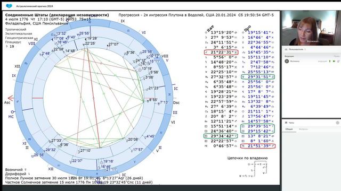Viewport: 341px width, 191px height.
Task: Click the MC label on chart
Action: tap(11, 117)
